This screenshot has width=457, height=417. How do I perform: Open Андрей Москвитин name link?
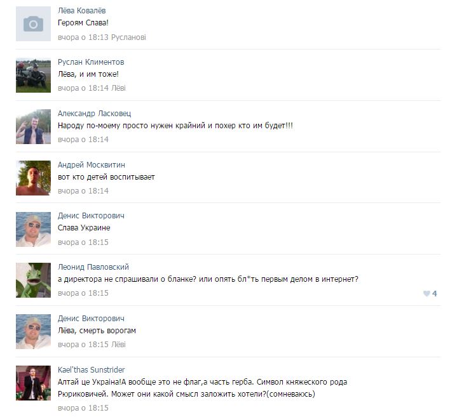coord(92,165)
